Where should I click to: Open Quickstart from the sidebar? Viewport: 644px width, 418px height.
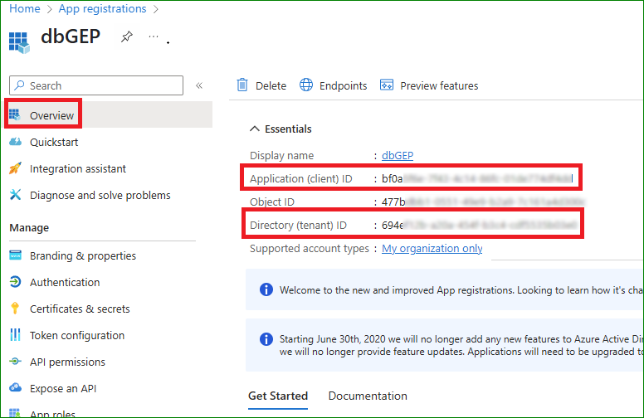[x=54, y=142]
